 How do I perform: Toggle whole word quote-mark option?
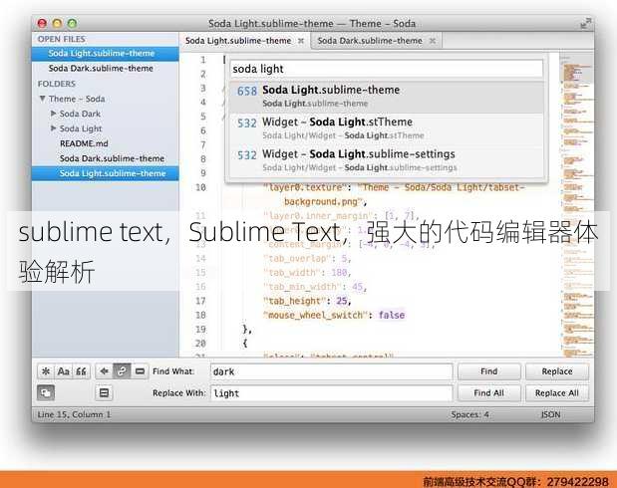pos(82,371)
